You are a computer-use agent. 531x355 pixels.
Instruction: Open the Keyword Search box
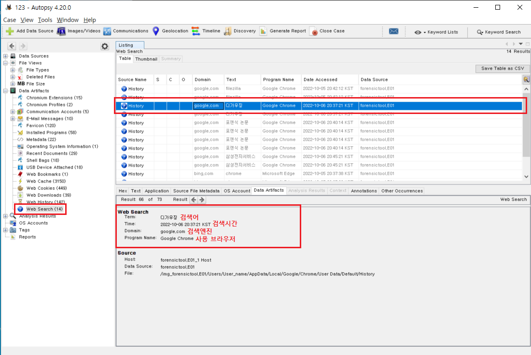coord(499,32)
